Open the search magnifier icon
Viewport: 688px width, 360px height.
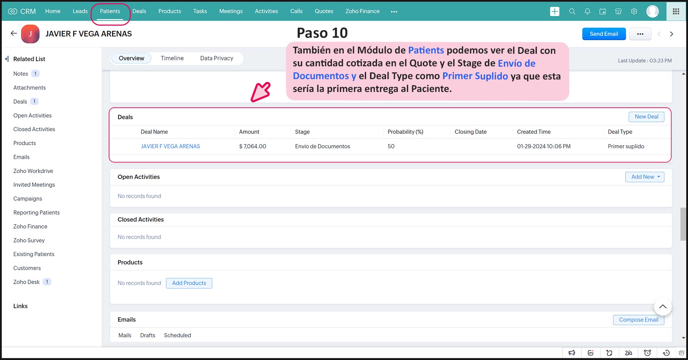tap(572, 11)
